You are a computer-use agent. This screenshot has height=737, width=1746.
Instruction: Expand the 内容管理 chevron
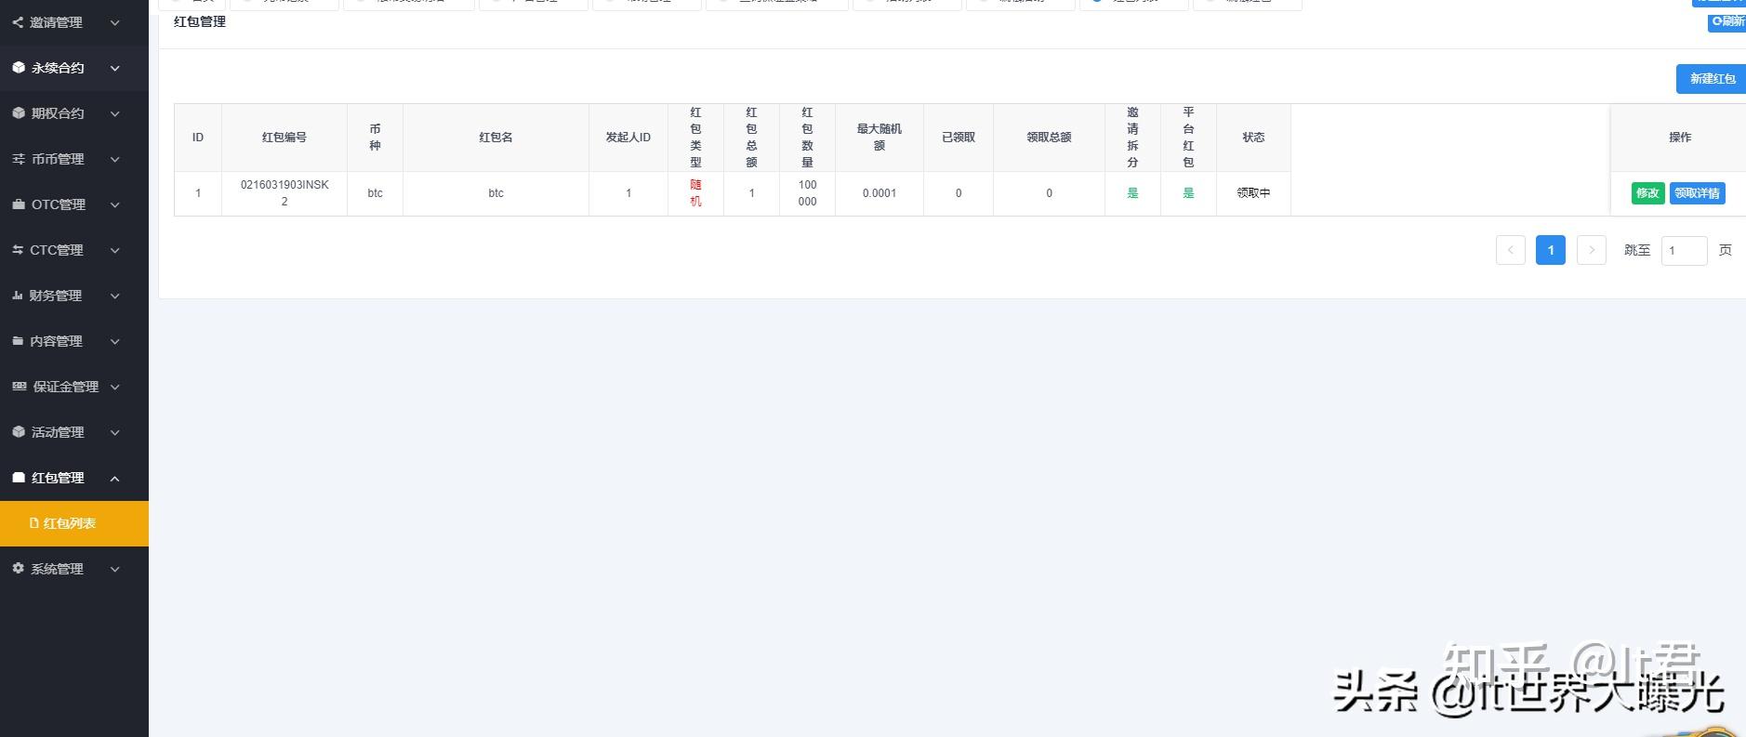[115, 341]
